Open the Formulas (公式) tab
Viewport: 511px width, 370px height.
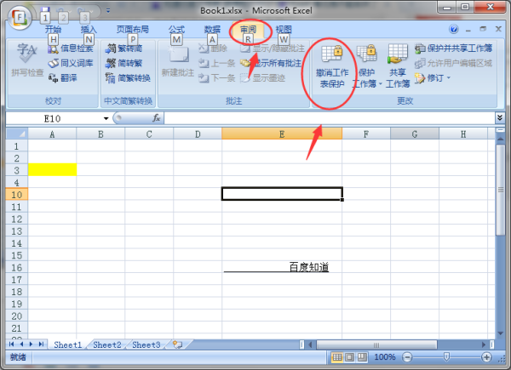click(176, 29)
